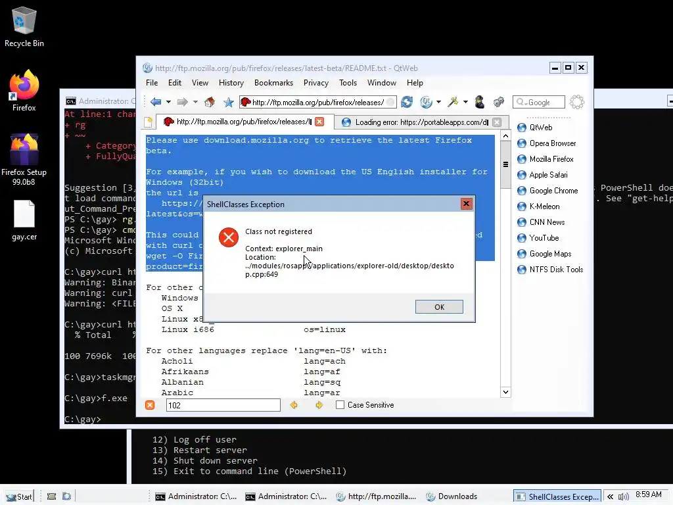
Task: Click OK in ShellClasses Exception dialog
Action: pos(439,306)
